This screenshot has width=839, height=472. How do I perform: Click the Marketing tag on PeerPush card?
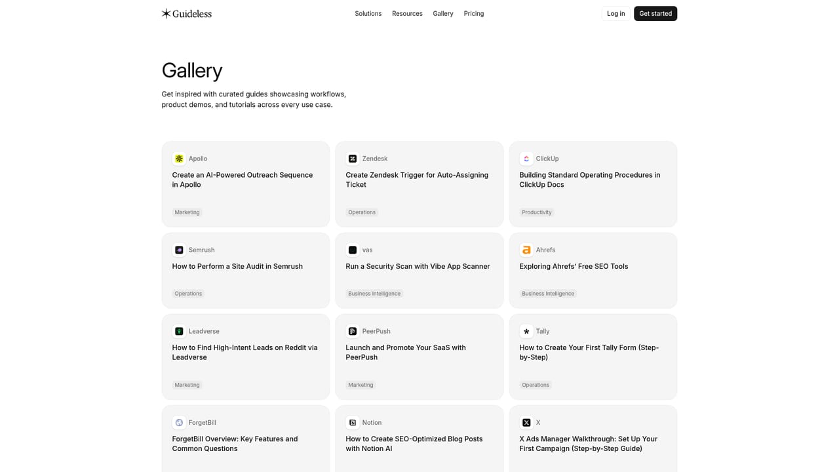point(361,385)
